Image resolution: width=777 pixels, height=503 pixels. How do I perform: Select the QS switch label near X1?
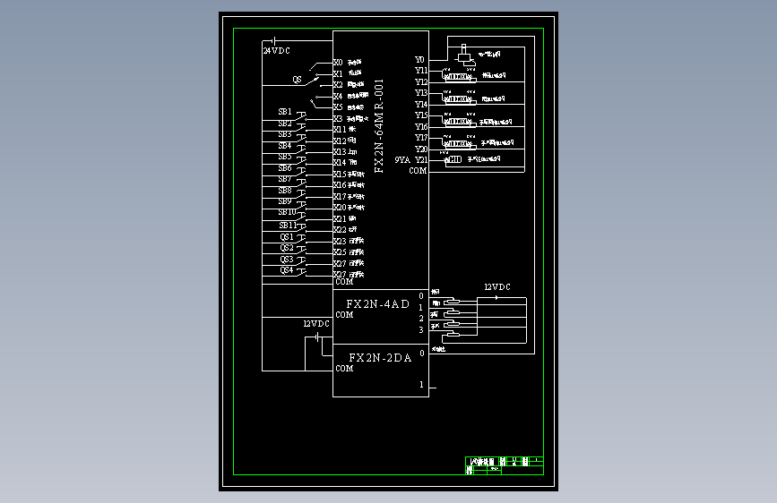[x=297, y=80]
